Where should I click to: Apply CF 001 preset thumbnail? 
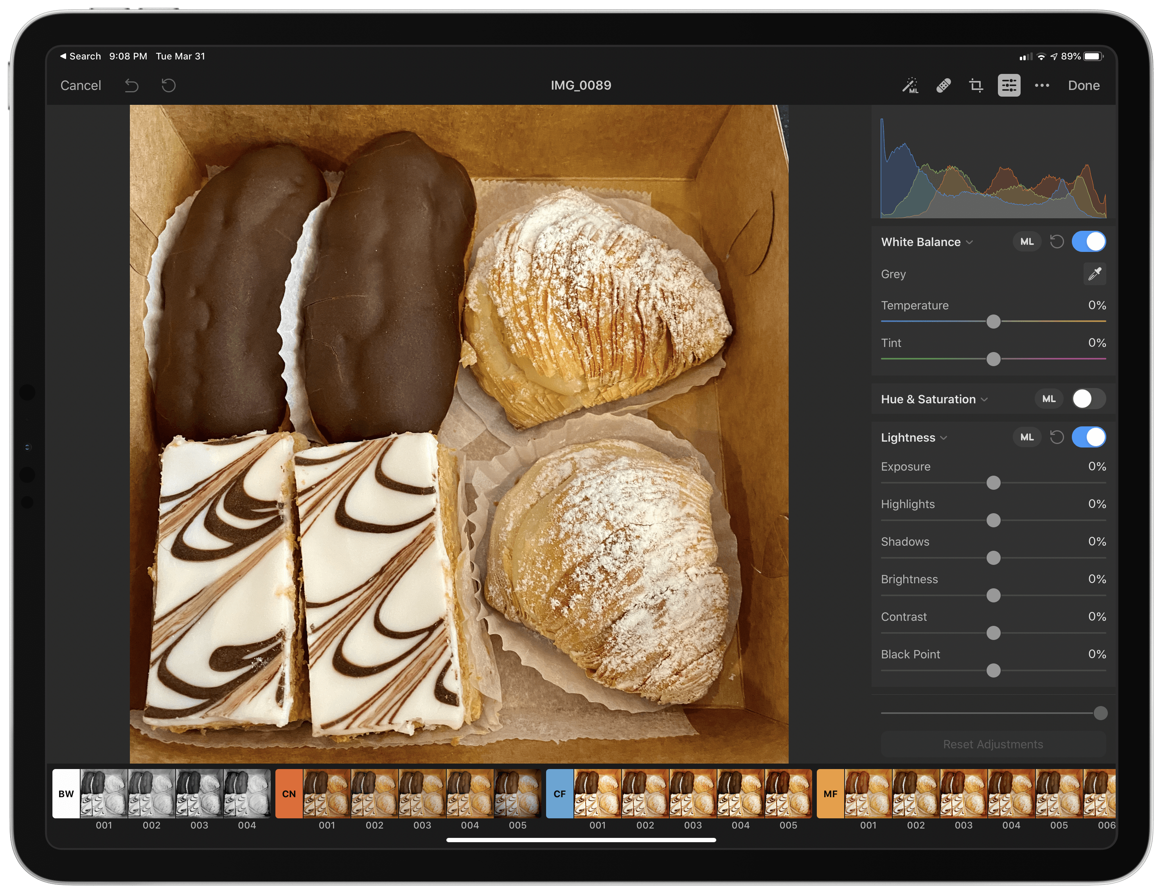tap(597, 793)
